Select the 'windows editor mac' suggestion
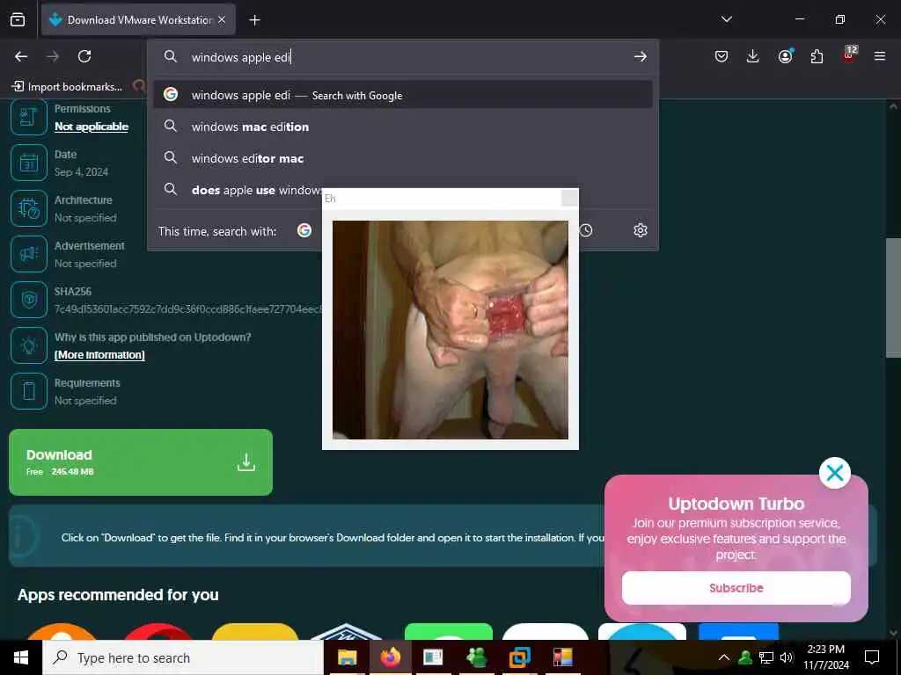Viewport: 901px width, 675px height. tap(403, 158)
